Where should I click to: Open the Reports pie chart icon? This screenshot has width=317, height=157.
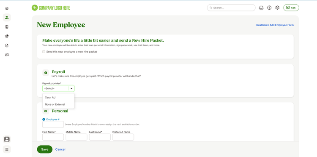[x=7, y=36]
